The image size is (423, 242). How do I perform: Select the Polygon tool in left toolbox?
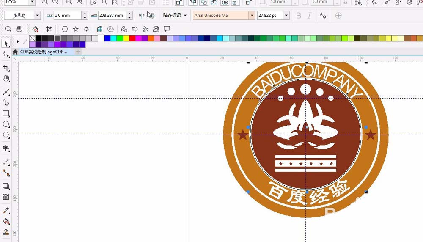(x=6, y=135)
